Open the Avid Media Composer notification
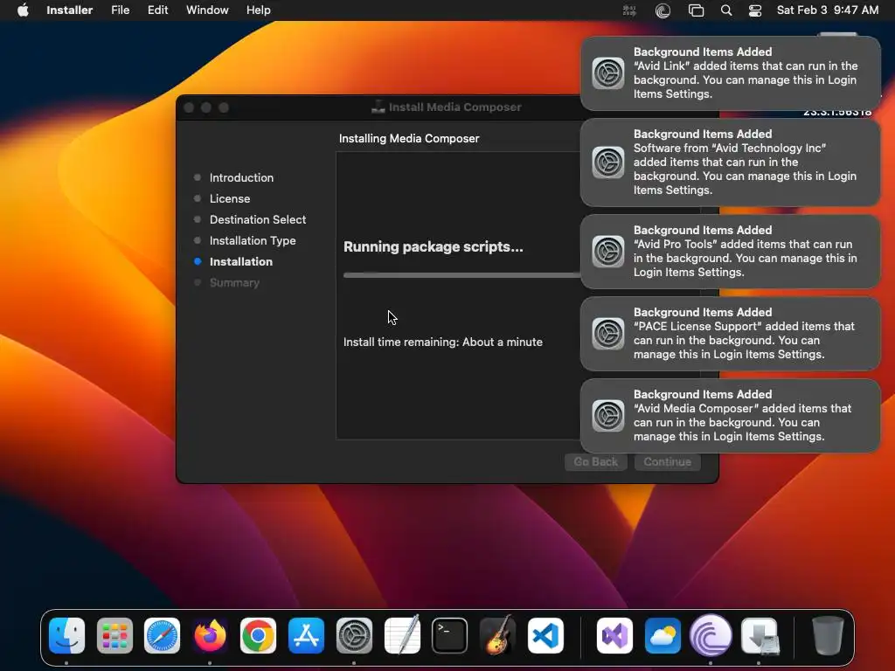Viewport: 895px width, 671px height. point(730,415)
